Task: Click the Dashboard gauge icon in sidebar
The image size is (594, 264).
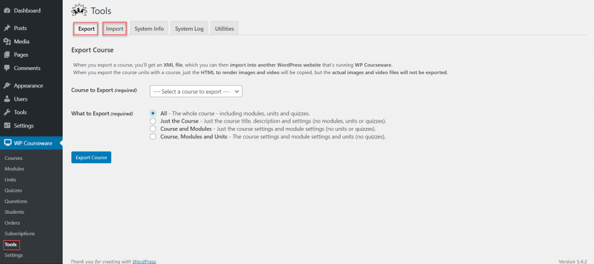Action: click(7, 10)
